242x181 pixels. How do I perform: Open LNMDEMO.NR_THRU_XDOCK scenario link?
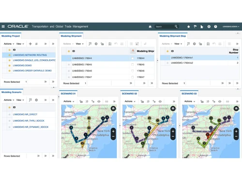pos(29,121)
